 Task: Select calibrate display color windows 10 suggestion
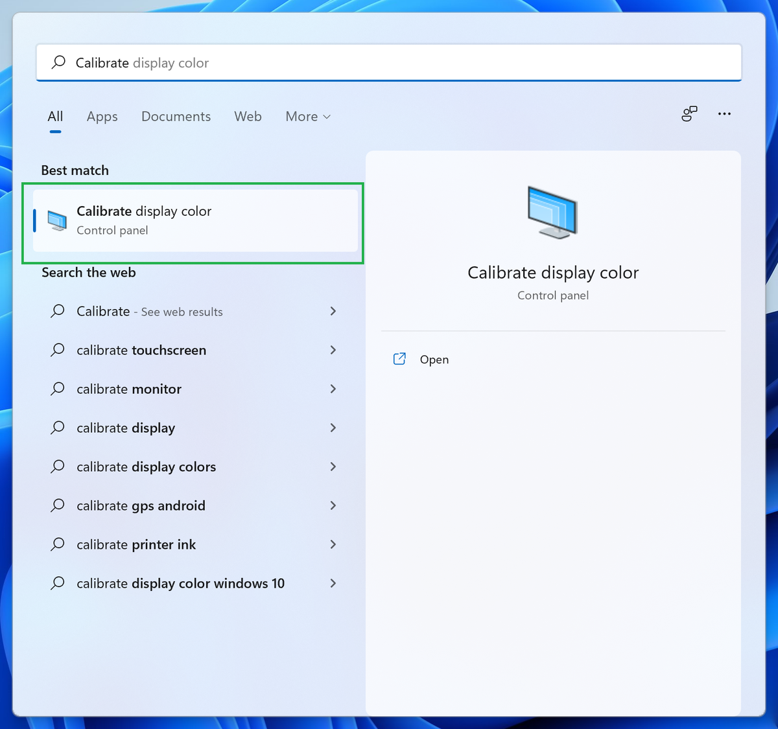(180, 583)
